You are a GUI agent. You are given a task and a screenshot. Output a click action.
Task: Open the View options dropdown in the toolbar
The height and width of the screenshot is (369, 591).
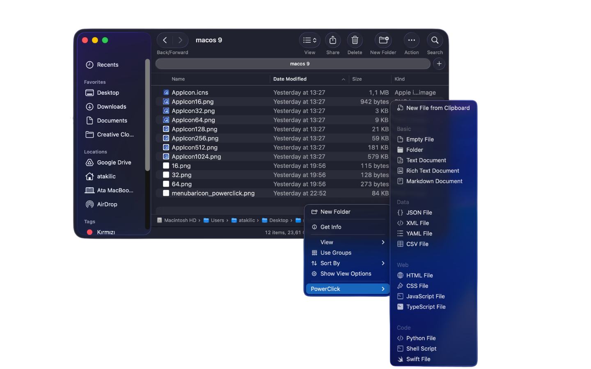click(x=309, y=40)
